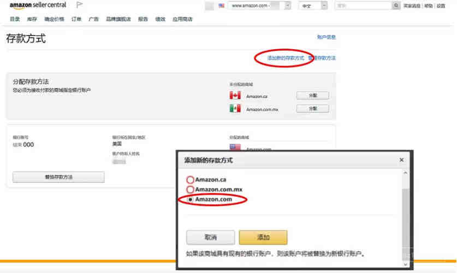Viewport: 457px width, 273px height.
Task: Click the dialog scrollbar down arrow
Action: pyautogui.click(x=406, y=264)
